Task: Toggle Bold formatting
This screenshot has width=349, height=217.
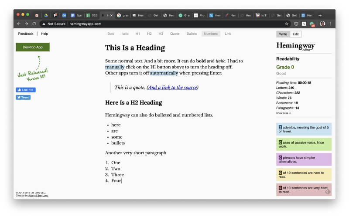Action: (x=111, y=34)
